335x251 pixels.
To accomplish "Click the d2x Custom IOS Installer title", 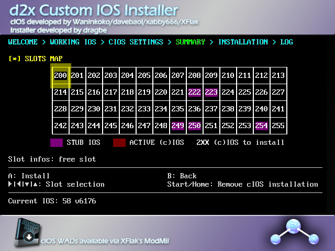I will [93, 10].
